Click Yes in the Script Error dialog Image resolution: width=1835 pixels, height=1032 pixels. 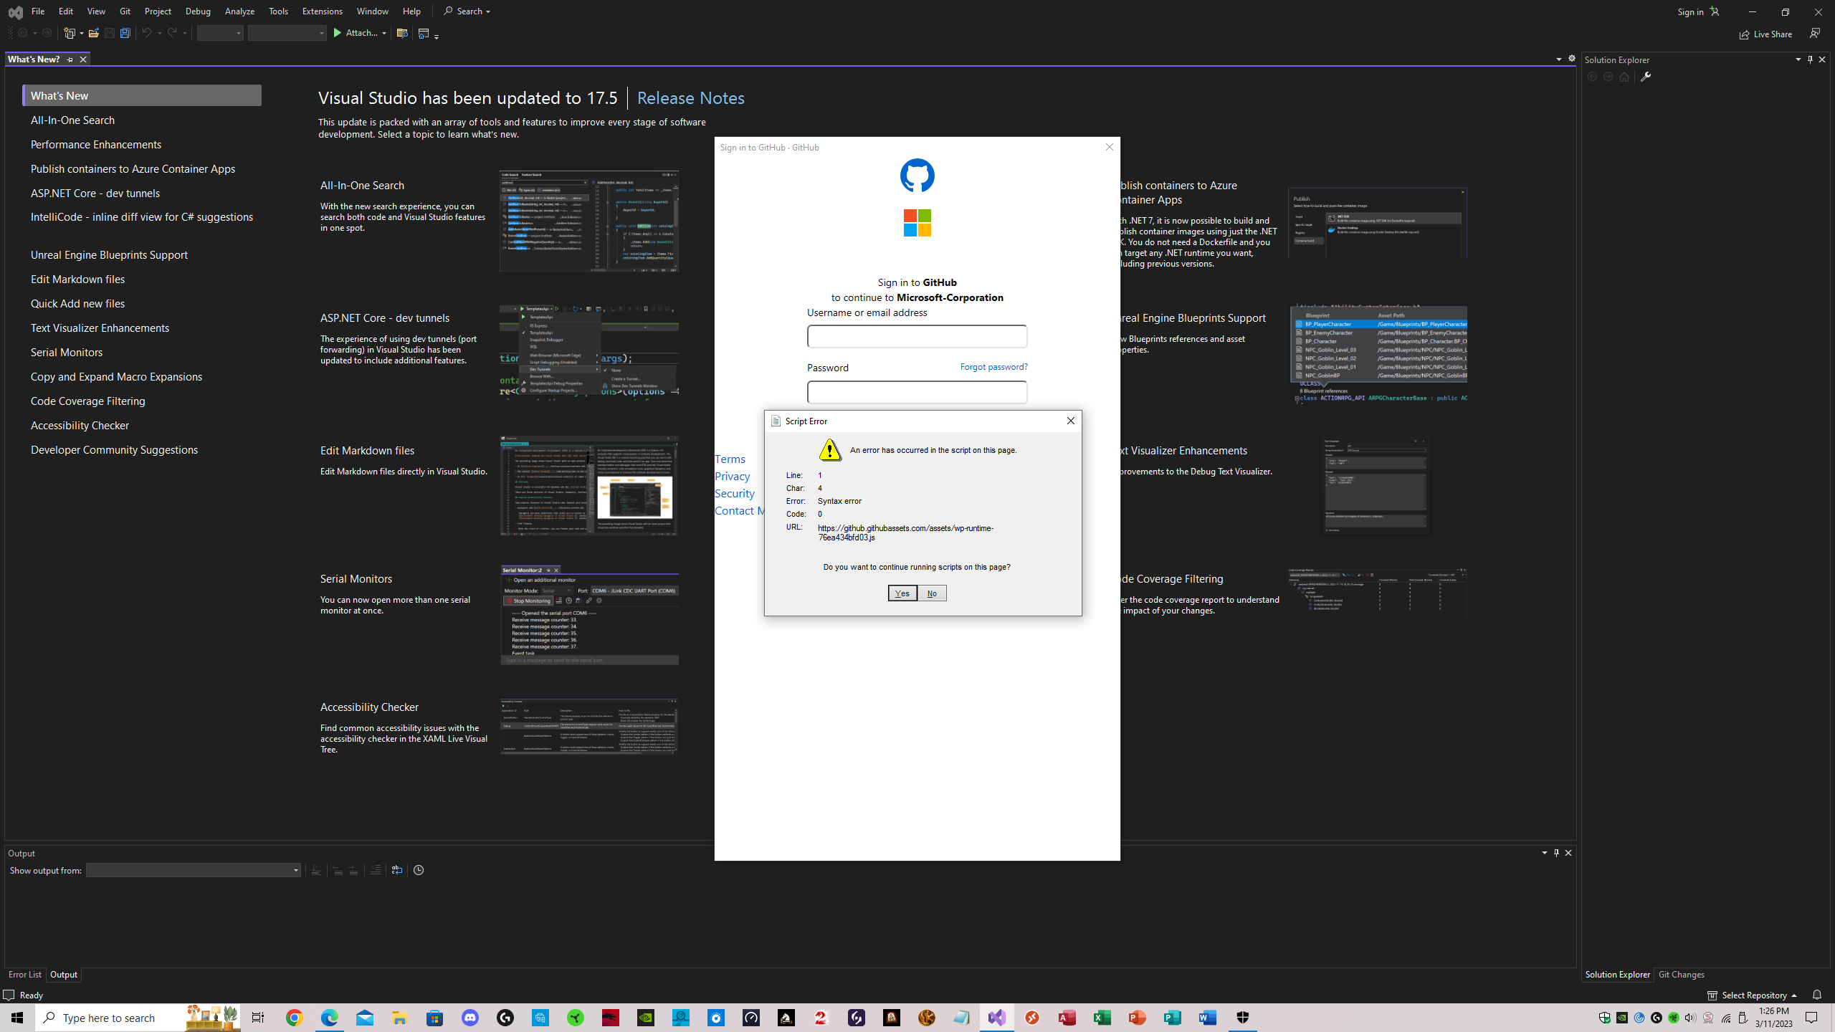[902, 593]
